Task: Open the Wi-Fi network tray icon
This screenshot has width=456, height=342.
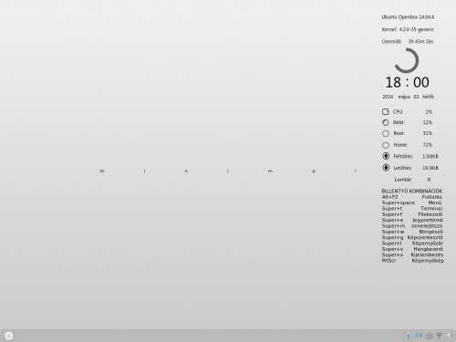Action: tap(440, 336)
